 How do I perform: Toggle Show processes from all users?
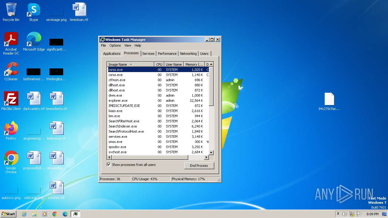coord(109,165)
